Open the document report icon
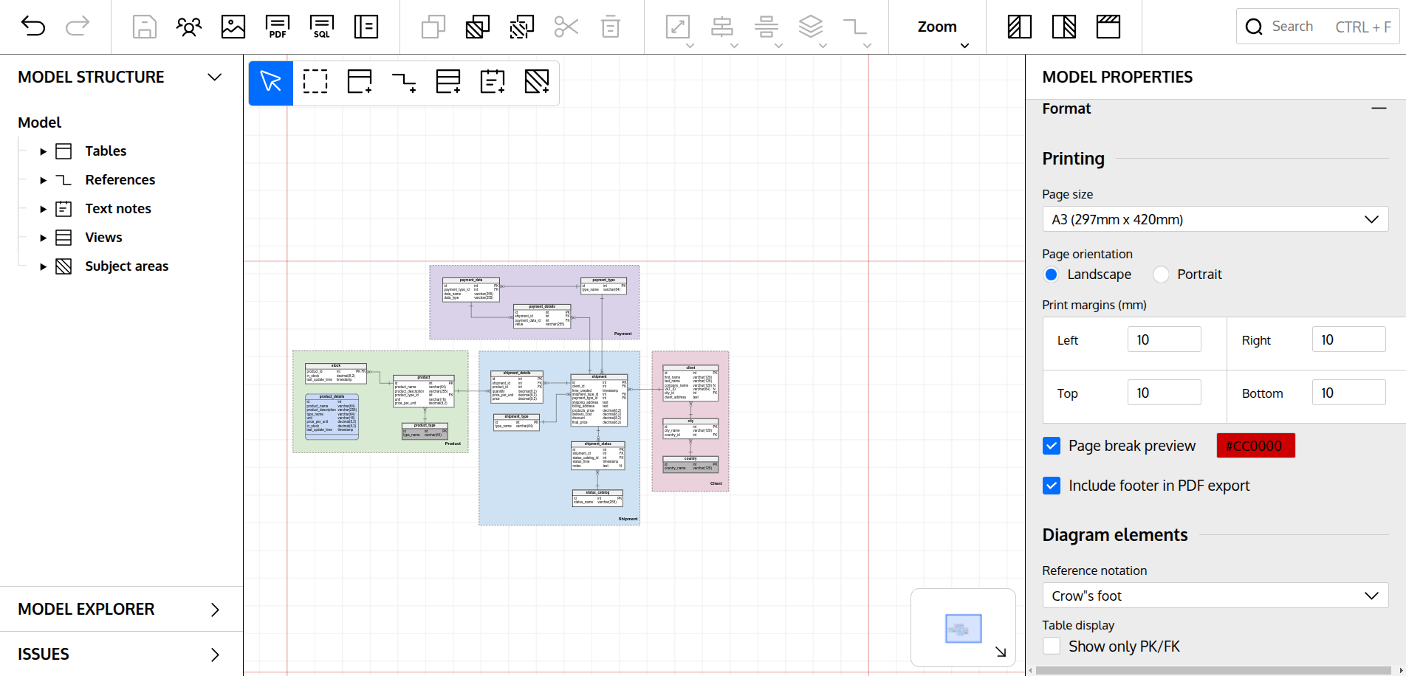 (366, 27)
